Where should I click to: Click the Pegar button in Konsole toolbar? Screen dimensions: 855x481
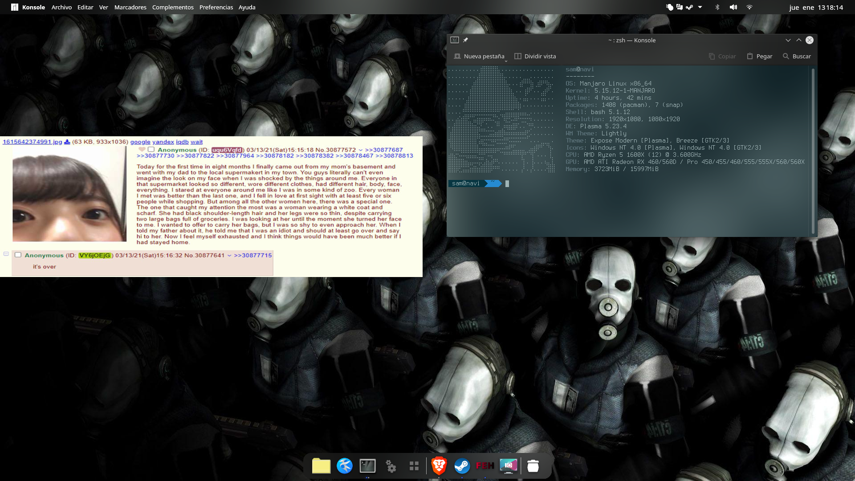click(759, 56)
